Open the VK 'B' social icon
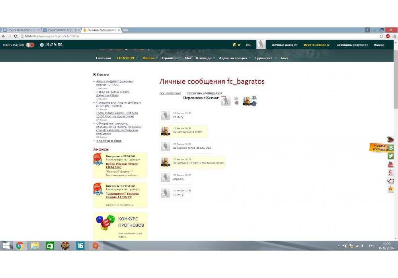This screenshot has height=278, width=398. point(391,148)
